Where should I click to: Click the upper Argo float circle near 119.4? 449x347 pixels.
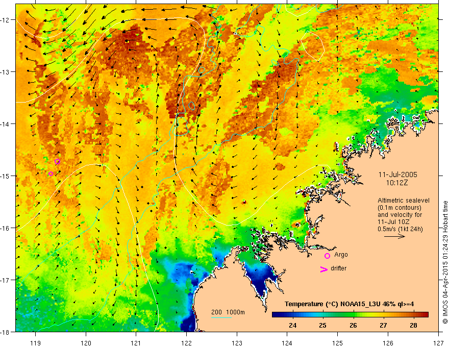click(x=57, y=161)
